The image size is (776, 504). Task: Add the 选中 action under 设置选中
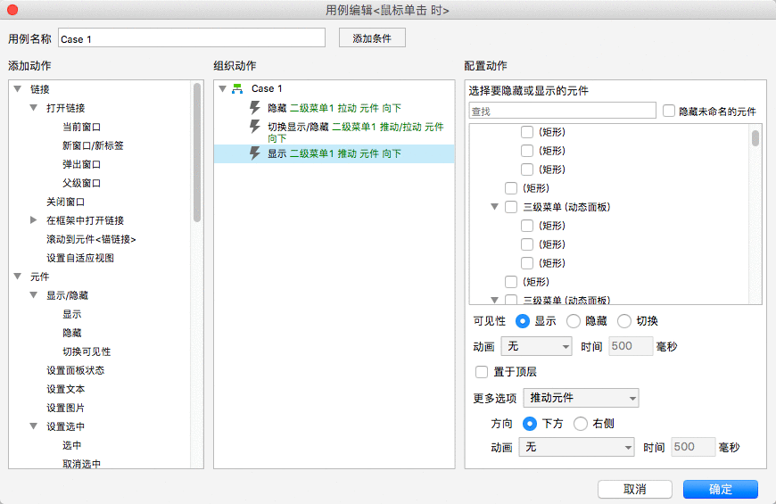(x=71, y=445)
